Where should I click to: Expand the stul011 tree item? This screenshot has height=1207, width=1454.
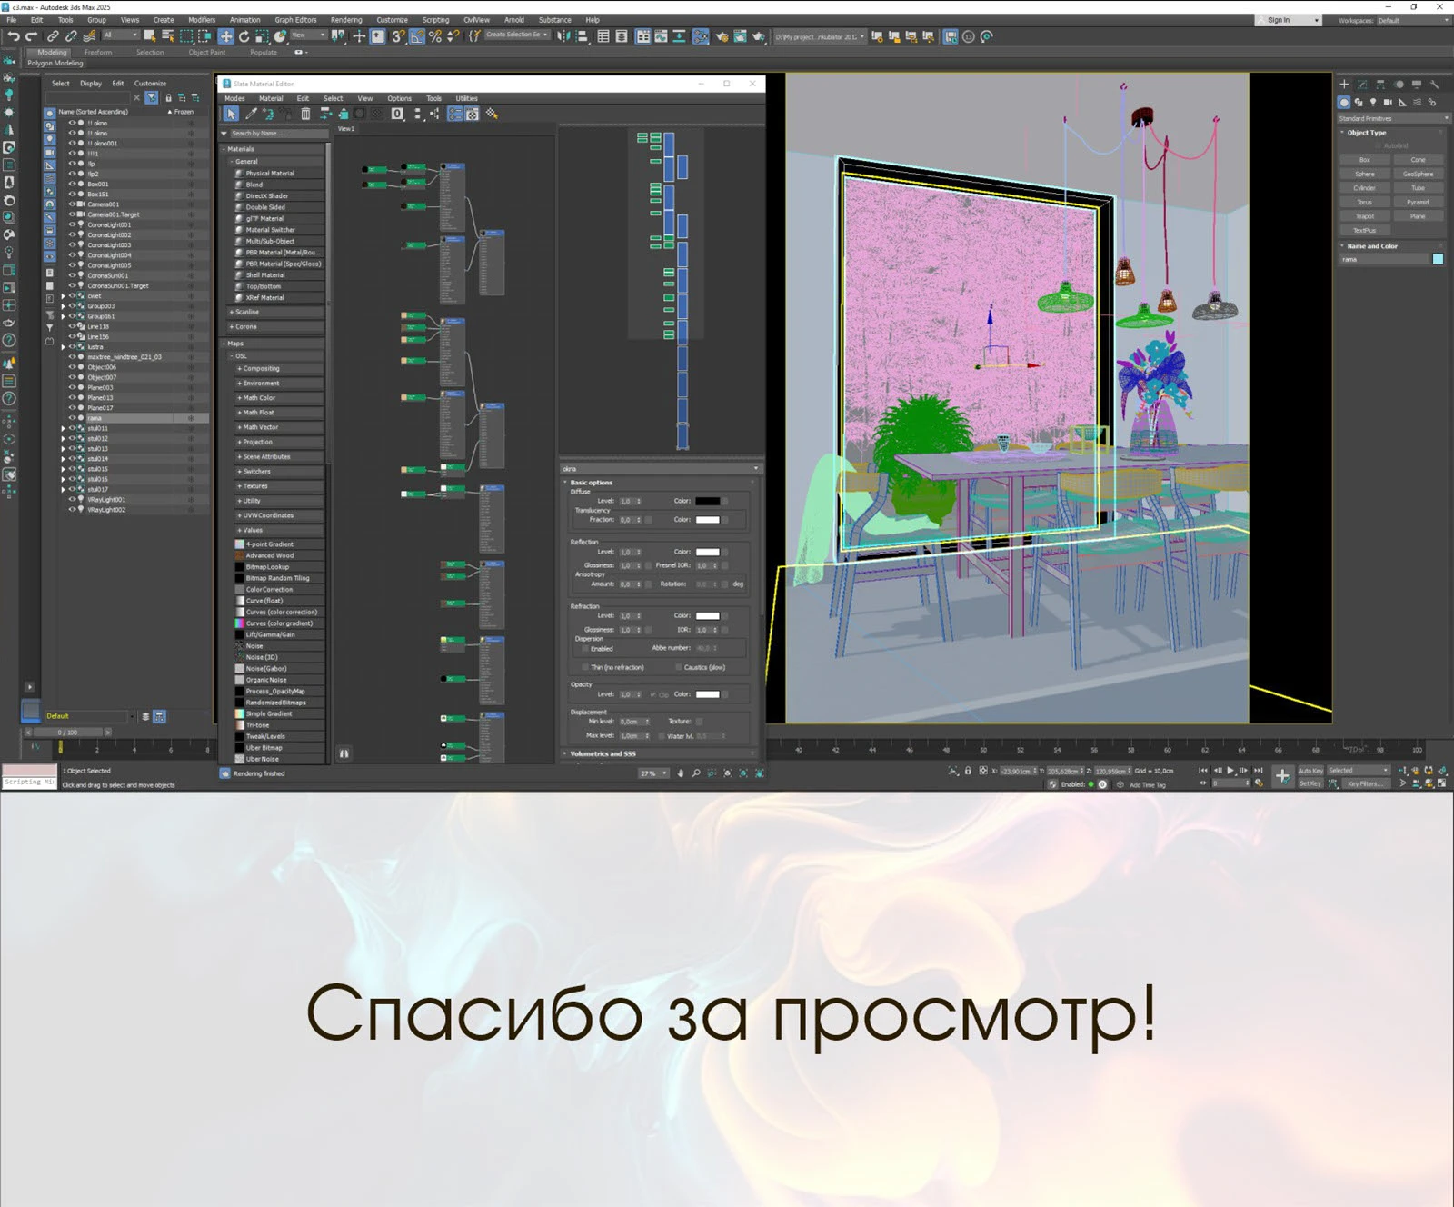pyautogui.click(x=63, y=428)
